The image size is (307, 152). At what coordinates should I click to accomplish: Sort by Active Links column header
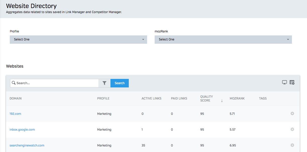click(x=151, y=98)
